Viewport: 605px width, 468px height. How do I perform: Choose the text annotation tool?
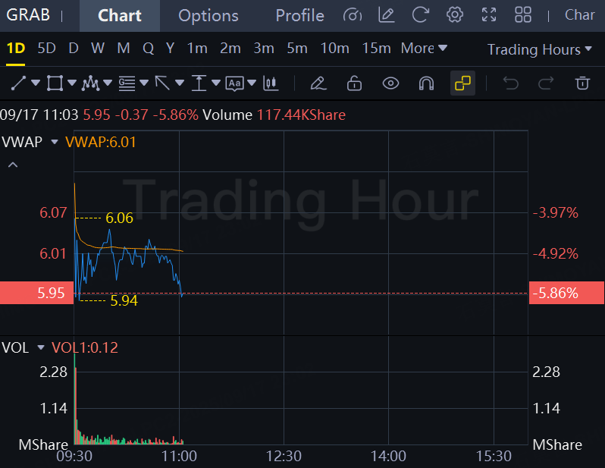pyautogui.click(x=234, y=83)
